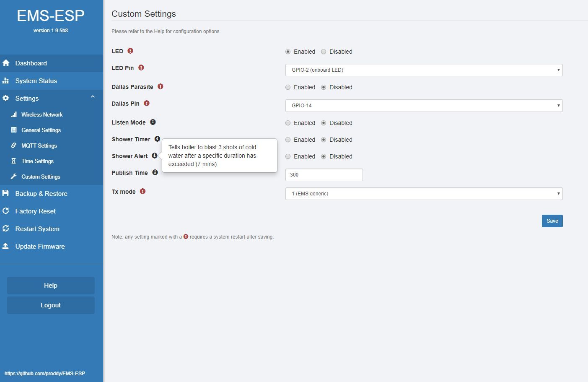588x382 pixels.
Task: Click the Shower Timer info icon
Action: [157, 139]
